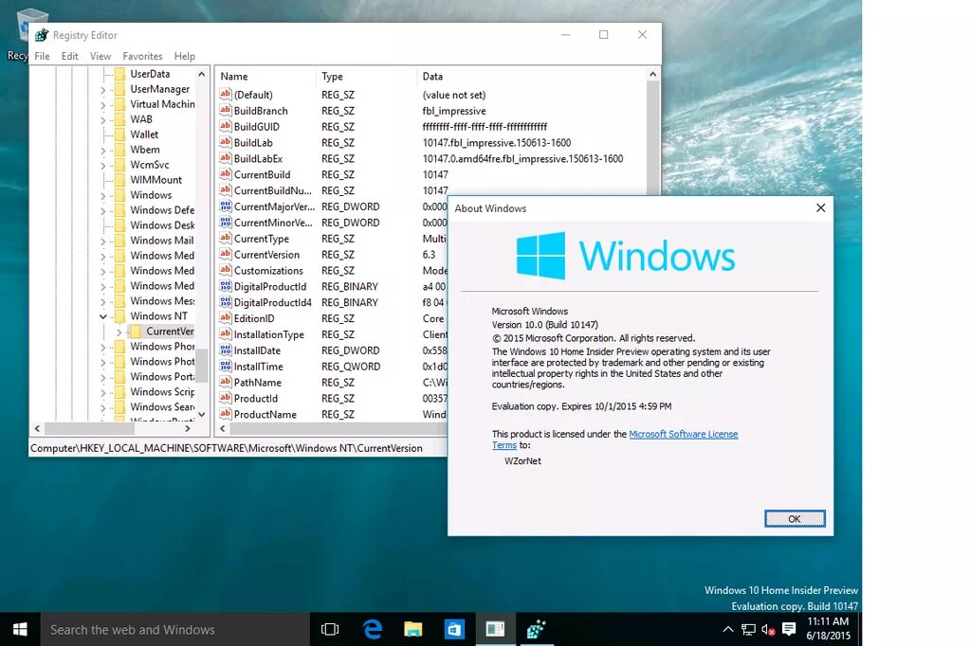Open the Favorites menu
Image resolution: width=970 pixels, height=646 pixels.
tap(142, 56)
